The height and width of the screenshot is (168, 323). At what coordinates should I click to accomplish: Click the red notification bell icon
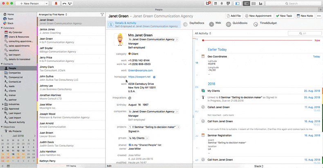[x=56, y=4]
